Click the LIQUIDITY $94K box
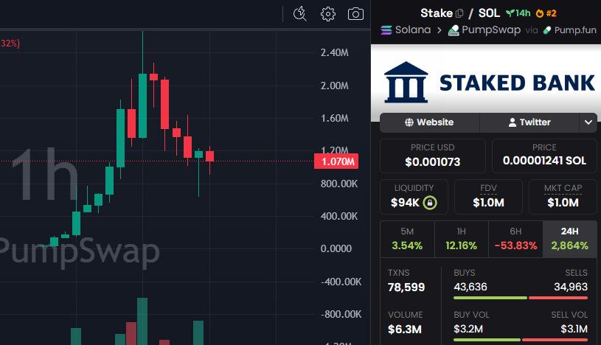This screenshot has height=345, width=601. point(414,197)
